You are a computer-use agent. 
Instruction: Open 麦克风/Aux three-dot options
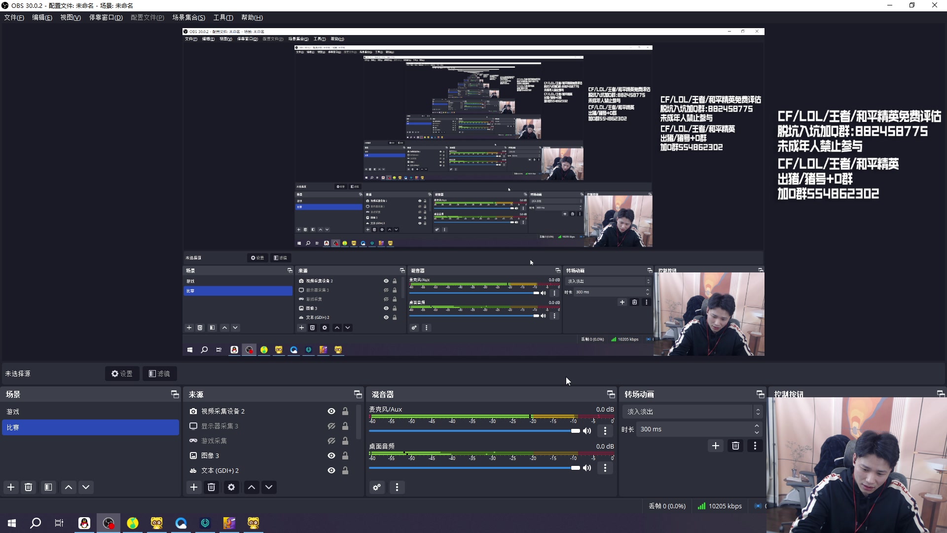[x=605, y=431]
